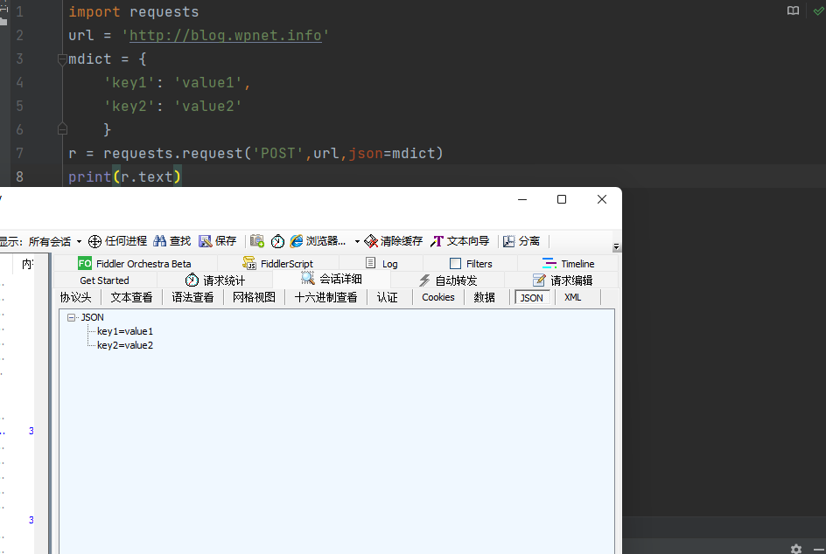The width and height of the screenshot is (826, 554).
Task: Click the stopwatch timer toolbar icon
Action: click(x=277, y=241)
